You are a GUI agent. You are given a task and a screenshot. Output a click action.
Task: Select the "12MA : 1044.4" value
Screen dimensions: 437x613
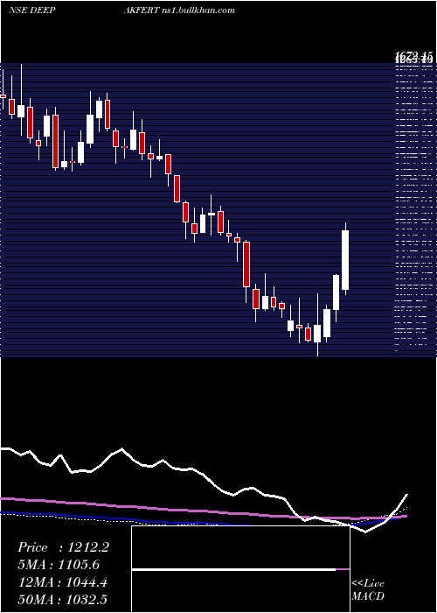click(64, 582)
